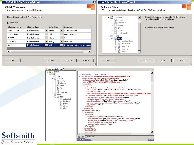
Task: Open Data Type dropdown for notes row
Action: [61, 45]
